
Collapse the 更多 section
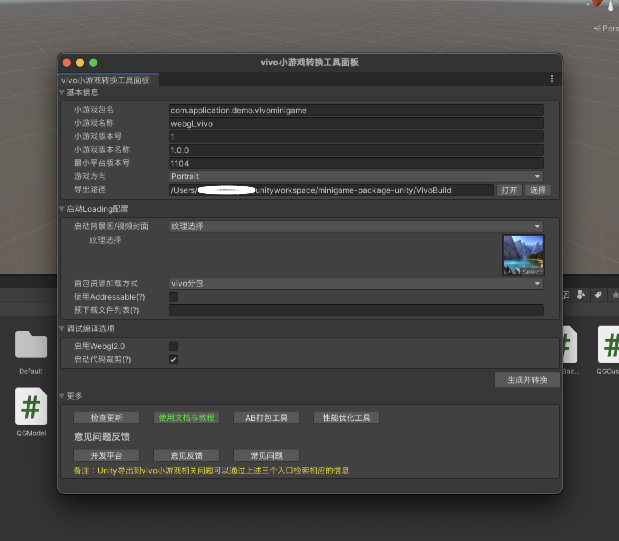pos(62,396)
